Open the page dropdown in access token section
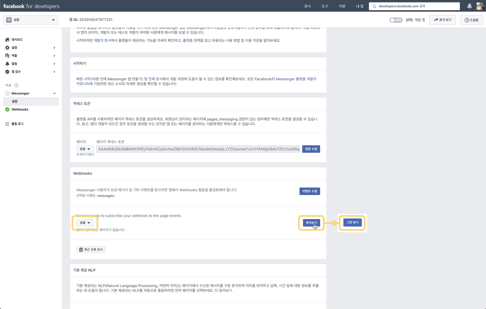 (x=85, y=149)
